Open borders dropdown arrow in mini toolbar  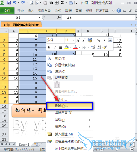(89, 47)
